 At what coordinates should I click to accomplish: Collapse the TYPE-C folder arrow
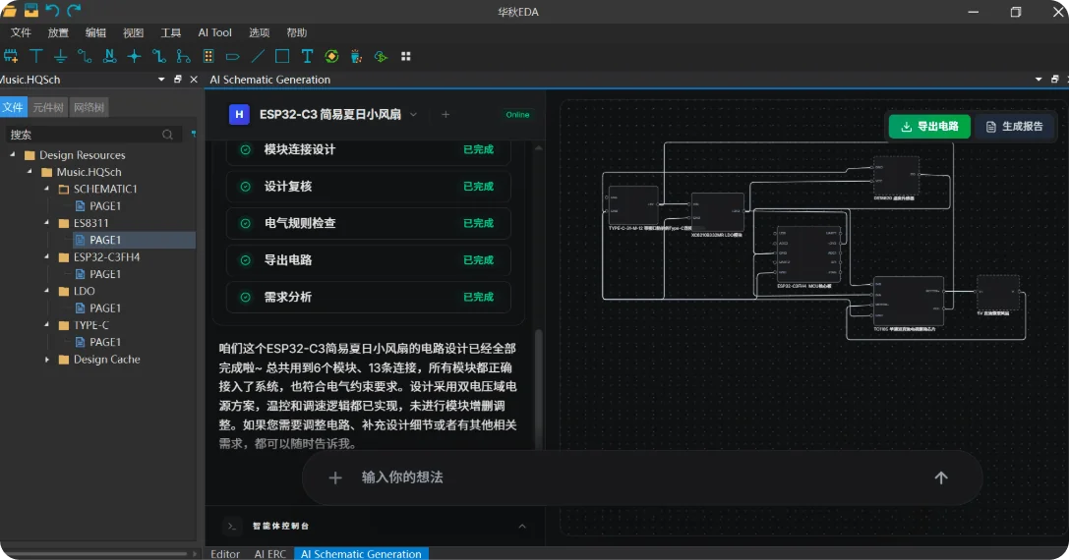47,325
